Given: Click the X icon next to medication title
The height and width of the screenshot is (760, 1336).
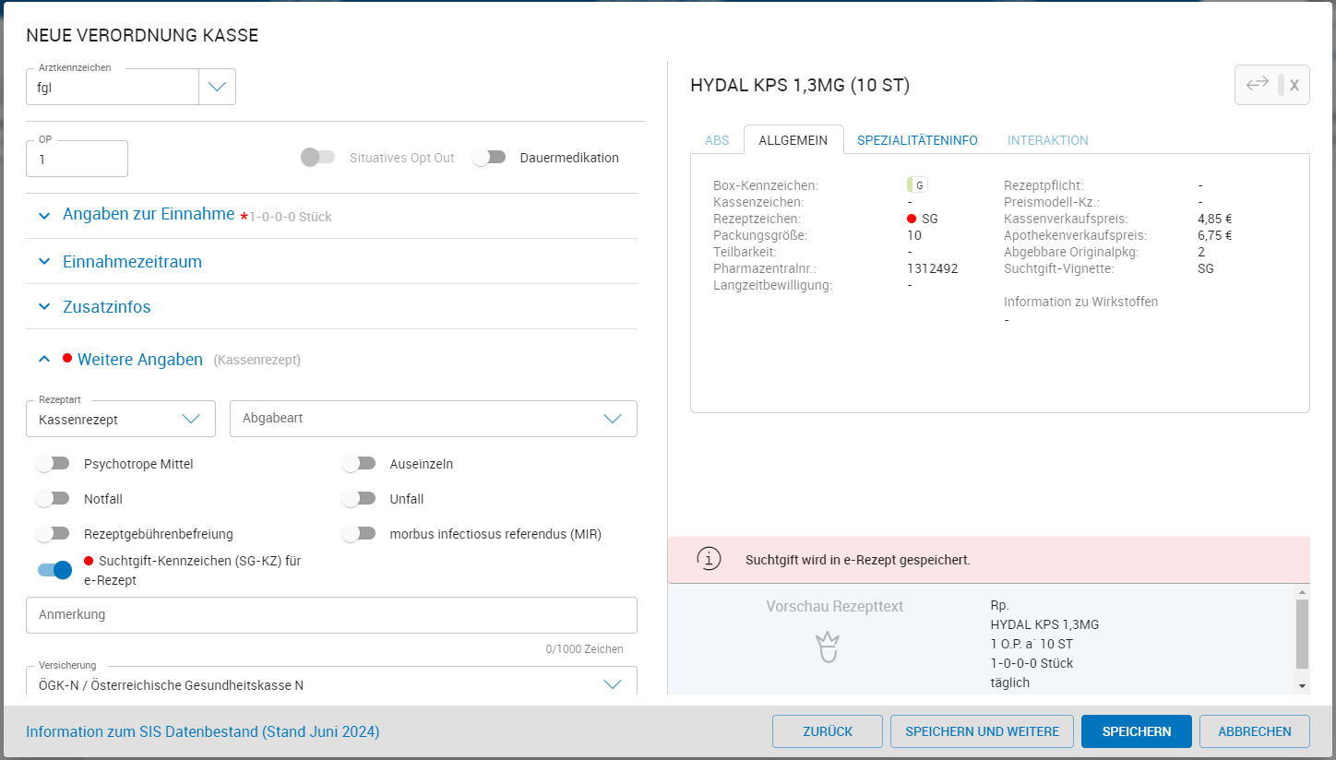Looking at the screenshot, I should pyautogui.click(x=1294, y=85).
